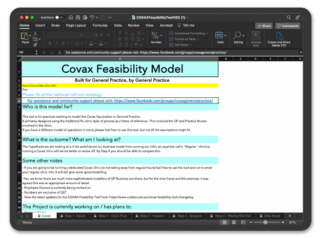
Task: Click the Decrease Font Size icon
Action: pyautogui.click(x=109, y=35)
